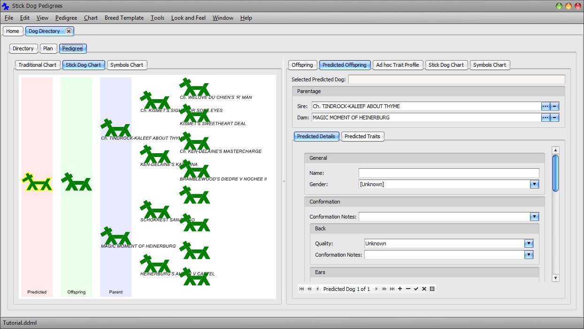Click the remove predicted dog minus icon

(408, 289)
